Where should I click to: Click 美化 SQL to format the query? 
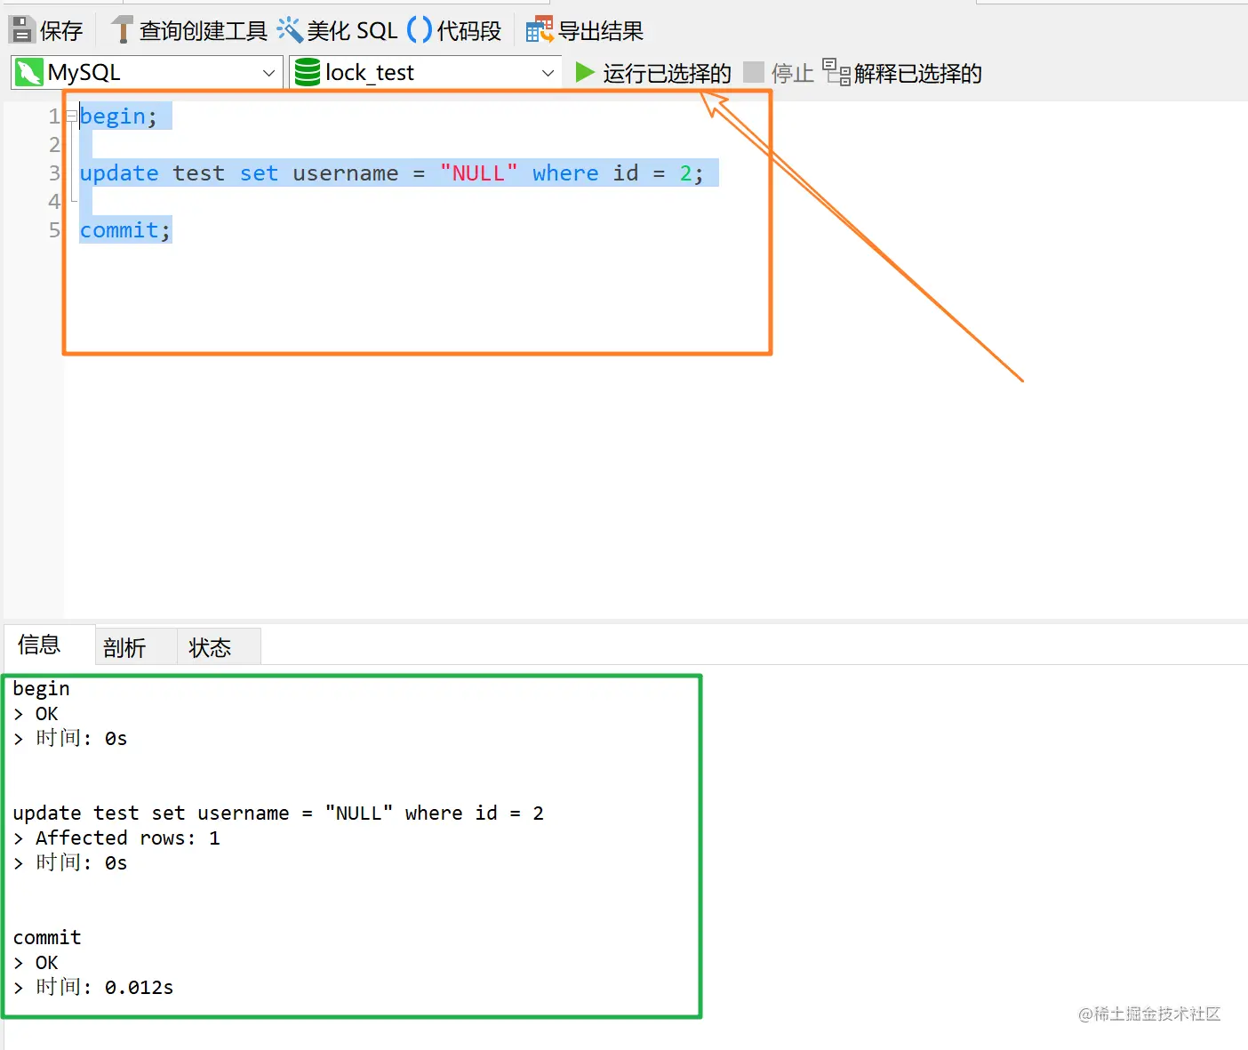pos(352,31)
